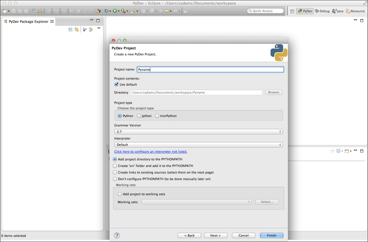Maximize the editor area
Image resolution: width=368 pixels, height=242 pixels.
point(362,20)
